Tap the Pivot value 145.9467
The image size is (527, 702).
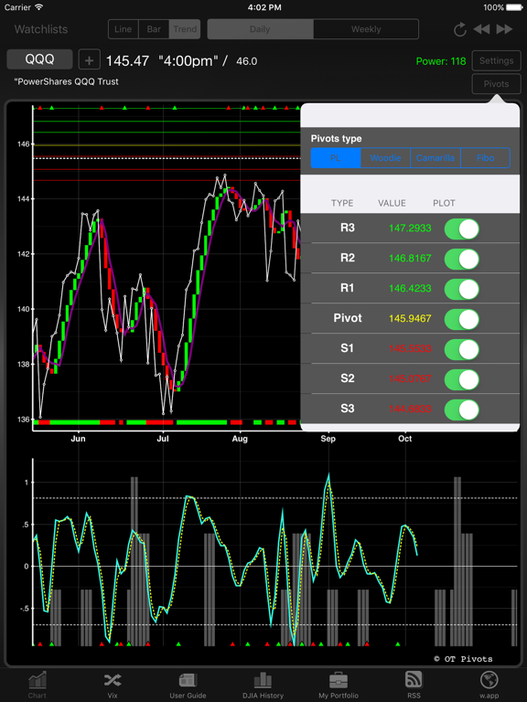[x=410, y=318]
